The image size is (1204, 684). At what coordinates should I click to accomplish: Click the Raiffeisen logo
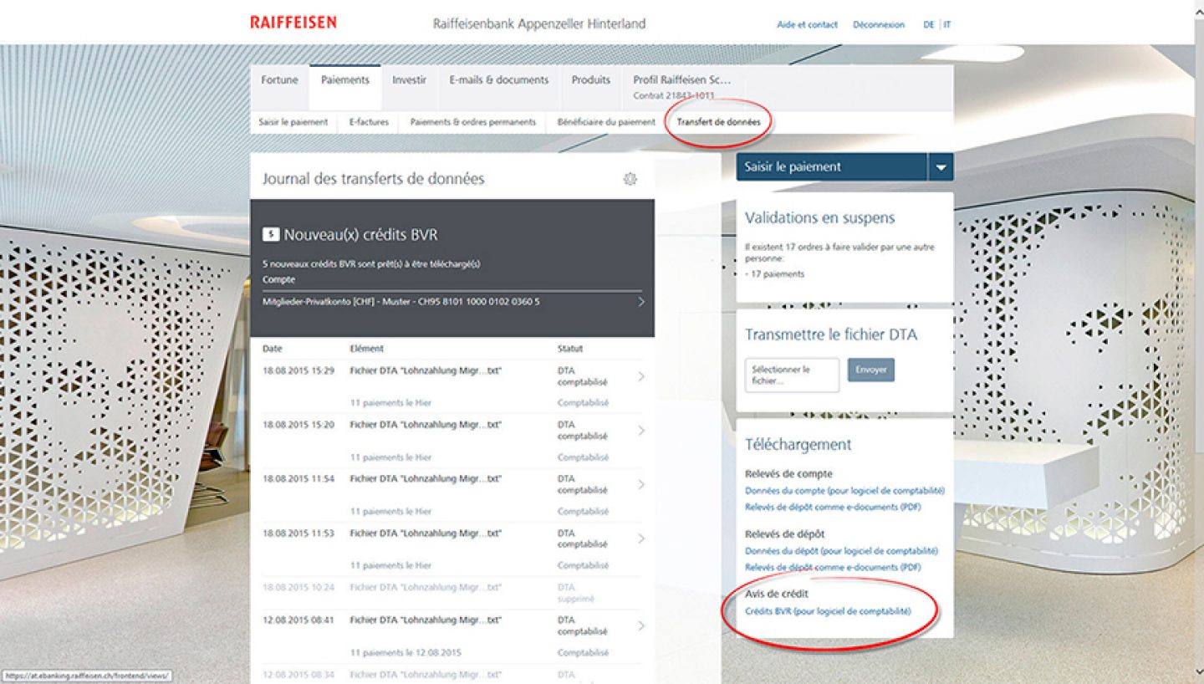293,23
